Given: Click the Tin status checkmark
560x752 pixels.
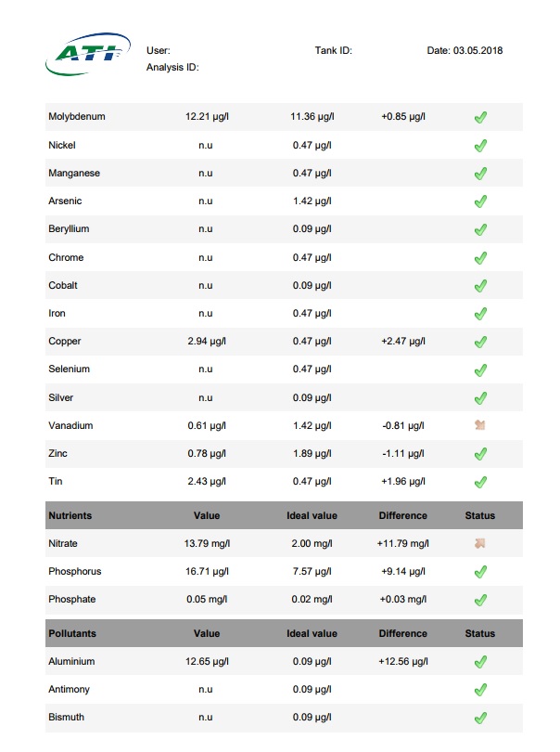Looking at the screenshot, I should click(x=480, y=482).
